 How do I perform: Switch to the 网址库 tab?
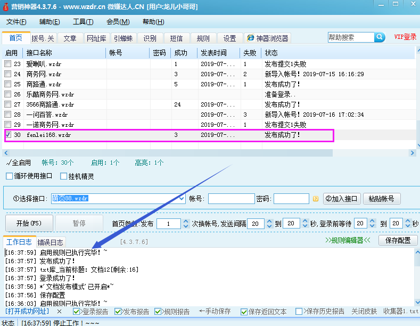pos(96,38)
